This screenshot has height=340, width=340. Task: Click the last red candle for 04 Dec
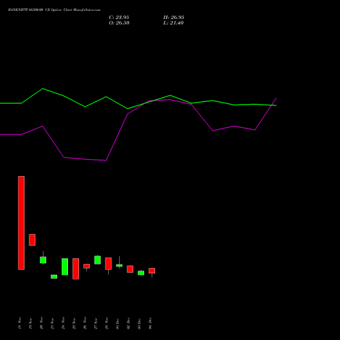click(x=152, y=271)
